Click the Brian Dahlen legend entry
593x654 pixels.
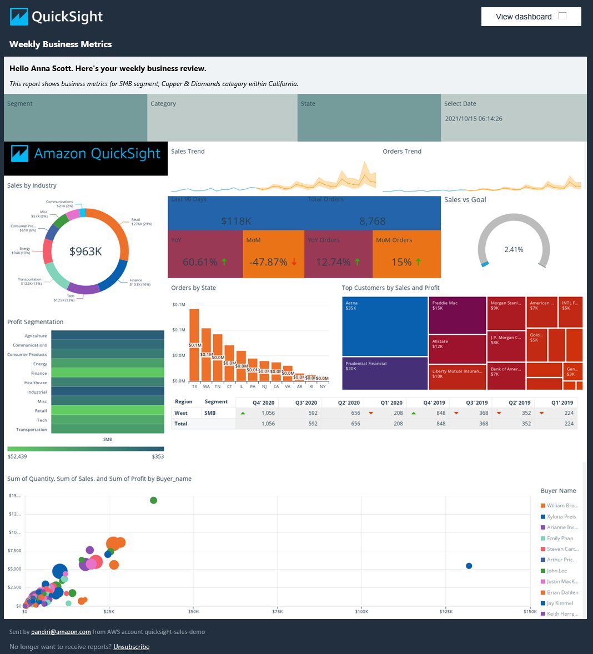click(559, 593)
